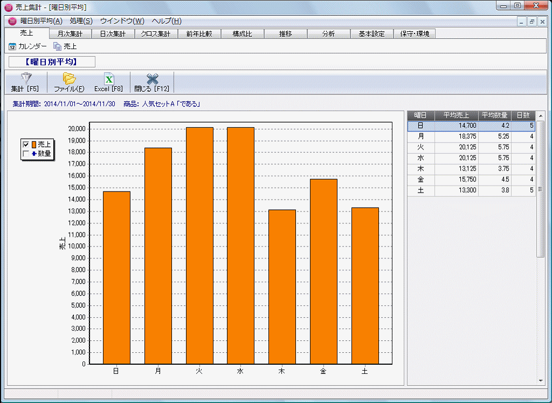
Task: Click the orange 木 bar in chart
Action: pos(282,287)
